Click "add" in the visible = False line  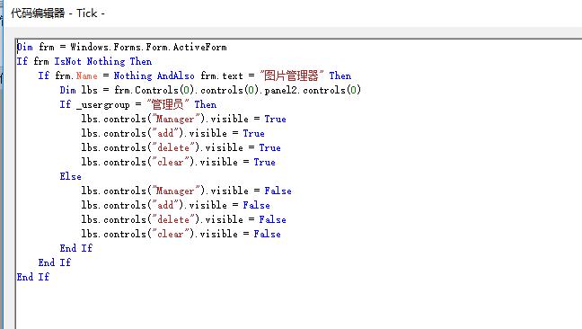click(165, 205)
